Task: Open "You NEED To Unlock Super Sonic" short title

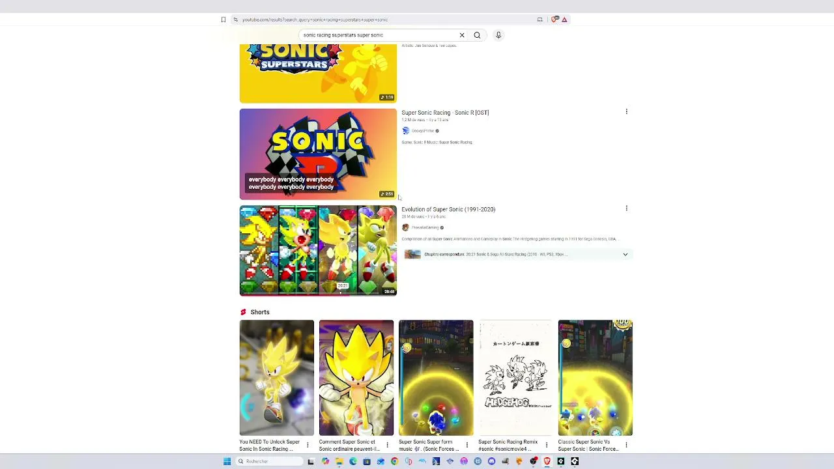Action: pyautogui.click(x=270, y=446)
